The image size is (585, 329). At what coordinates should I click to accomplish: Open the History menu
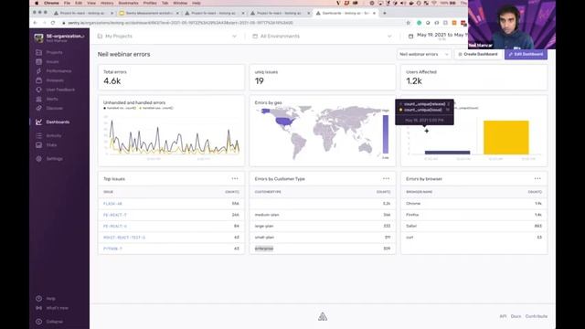click(x=107, y=3)
